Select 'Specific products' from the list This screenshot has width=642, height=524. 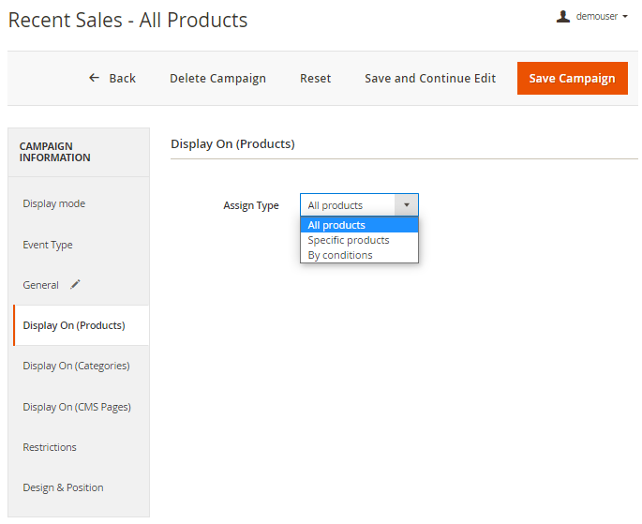(x=349, y=240)
